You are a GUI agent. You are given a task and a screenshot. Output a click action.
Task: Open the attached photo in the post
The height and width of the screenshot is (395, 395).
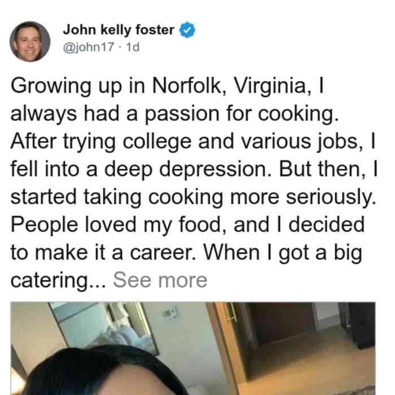pos(193,348)
